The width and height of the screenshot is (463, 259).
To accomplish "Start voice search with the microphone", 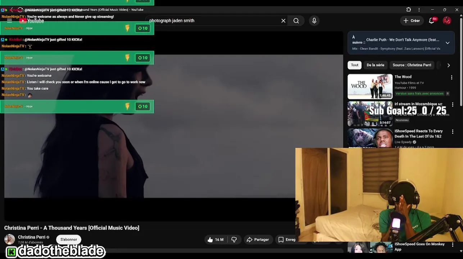I will (314, 21).
